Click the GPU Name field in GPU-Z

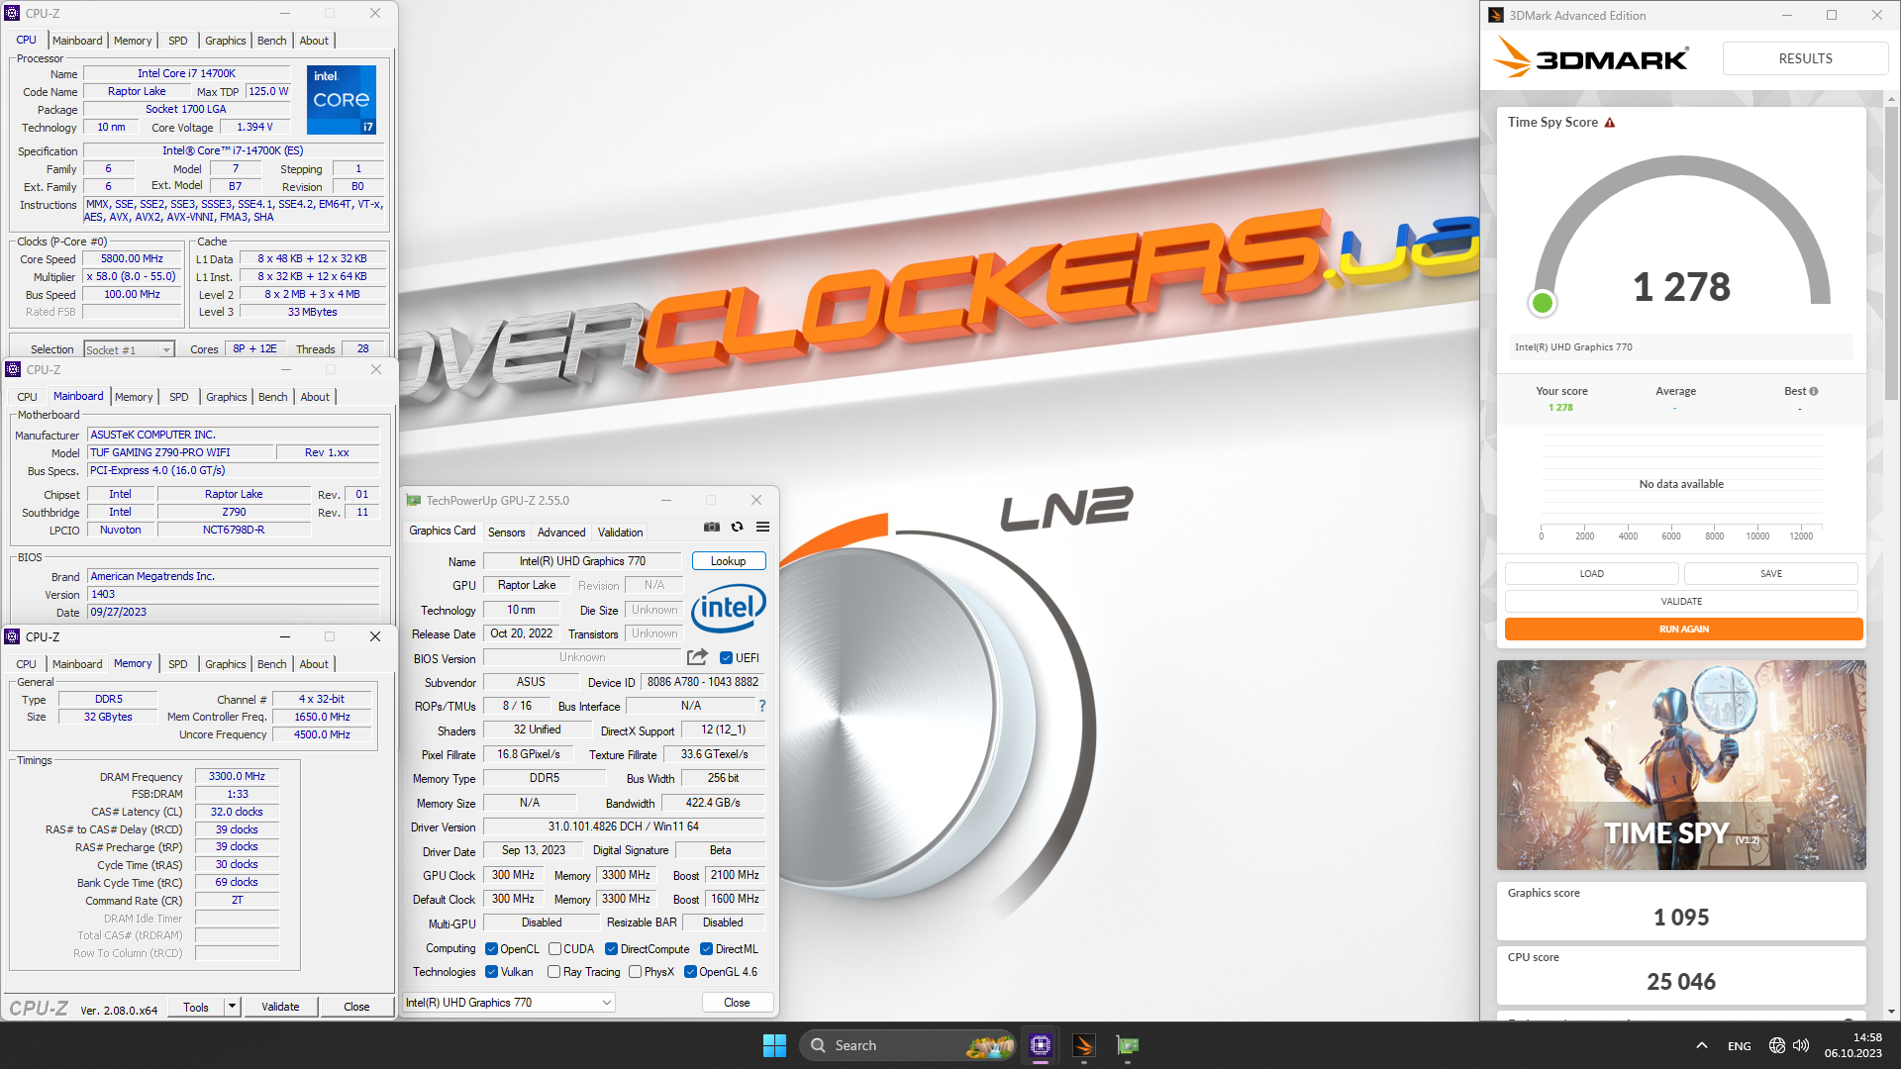[582, 561]
